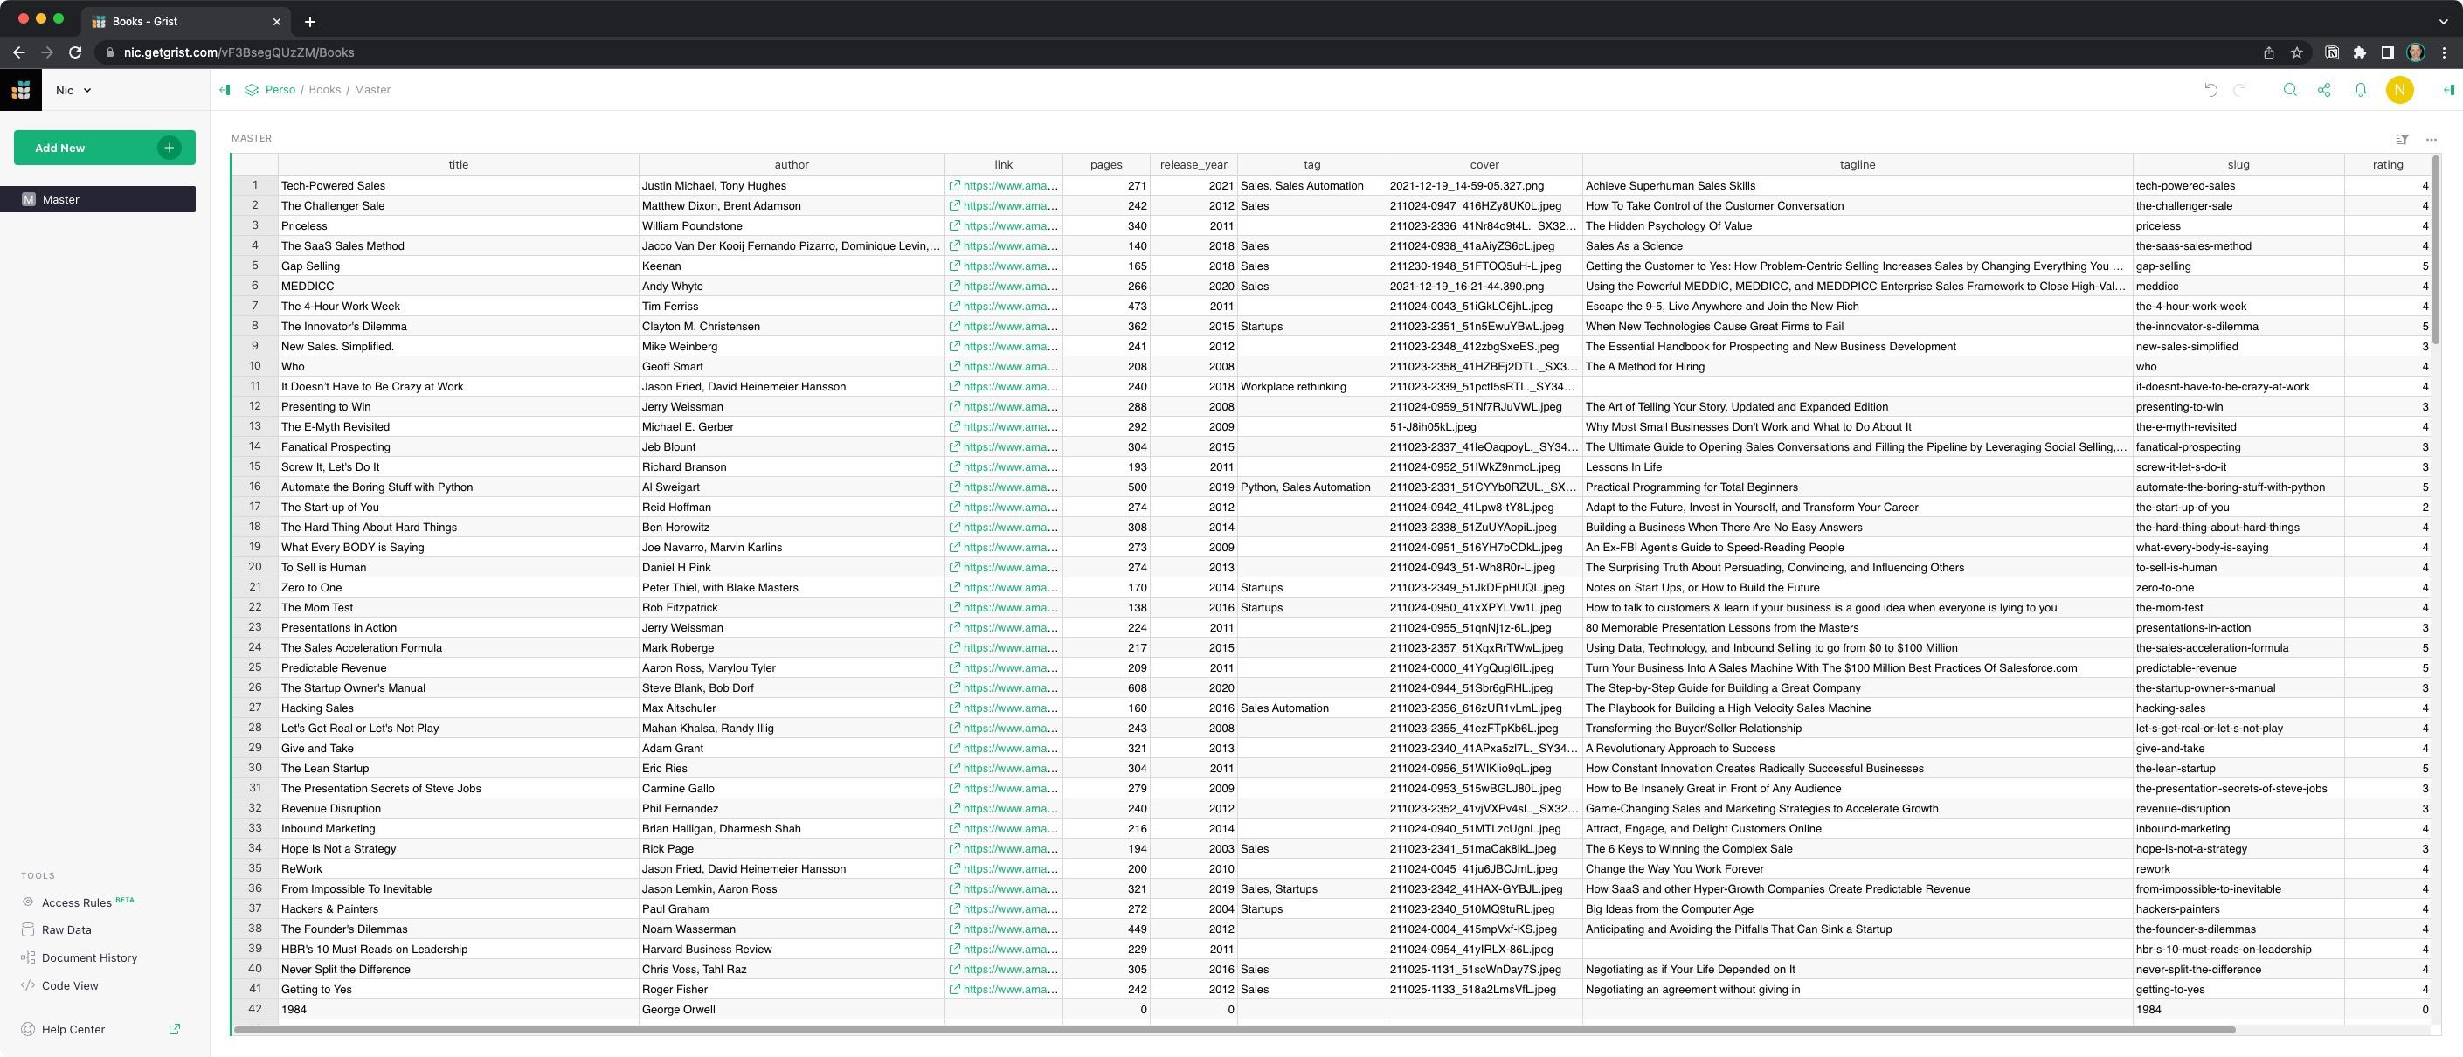Open the search icon

[2289, 90]
